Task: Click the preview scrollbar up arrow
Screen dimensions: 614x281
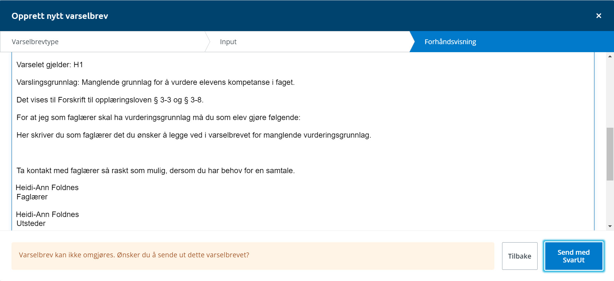Action: tap(610, 56)
